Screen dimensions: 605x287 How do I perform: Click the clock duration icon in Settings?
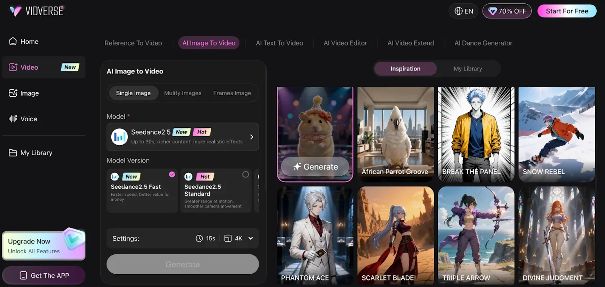199,238
